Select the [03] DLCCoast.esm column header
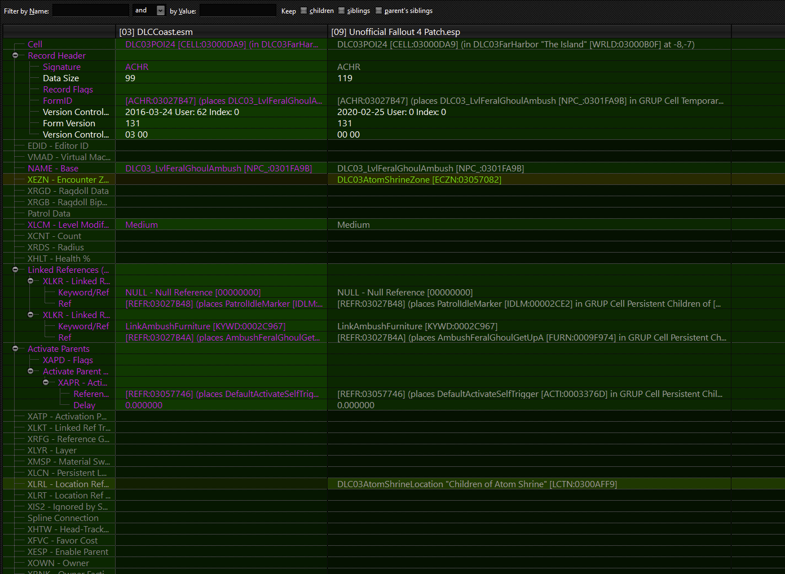 tap(222, 32)
